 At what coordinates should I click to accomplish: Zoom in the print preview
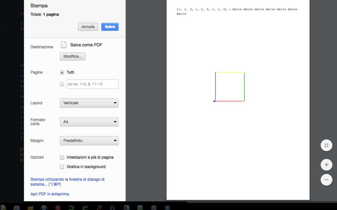[326, 165]
